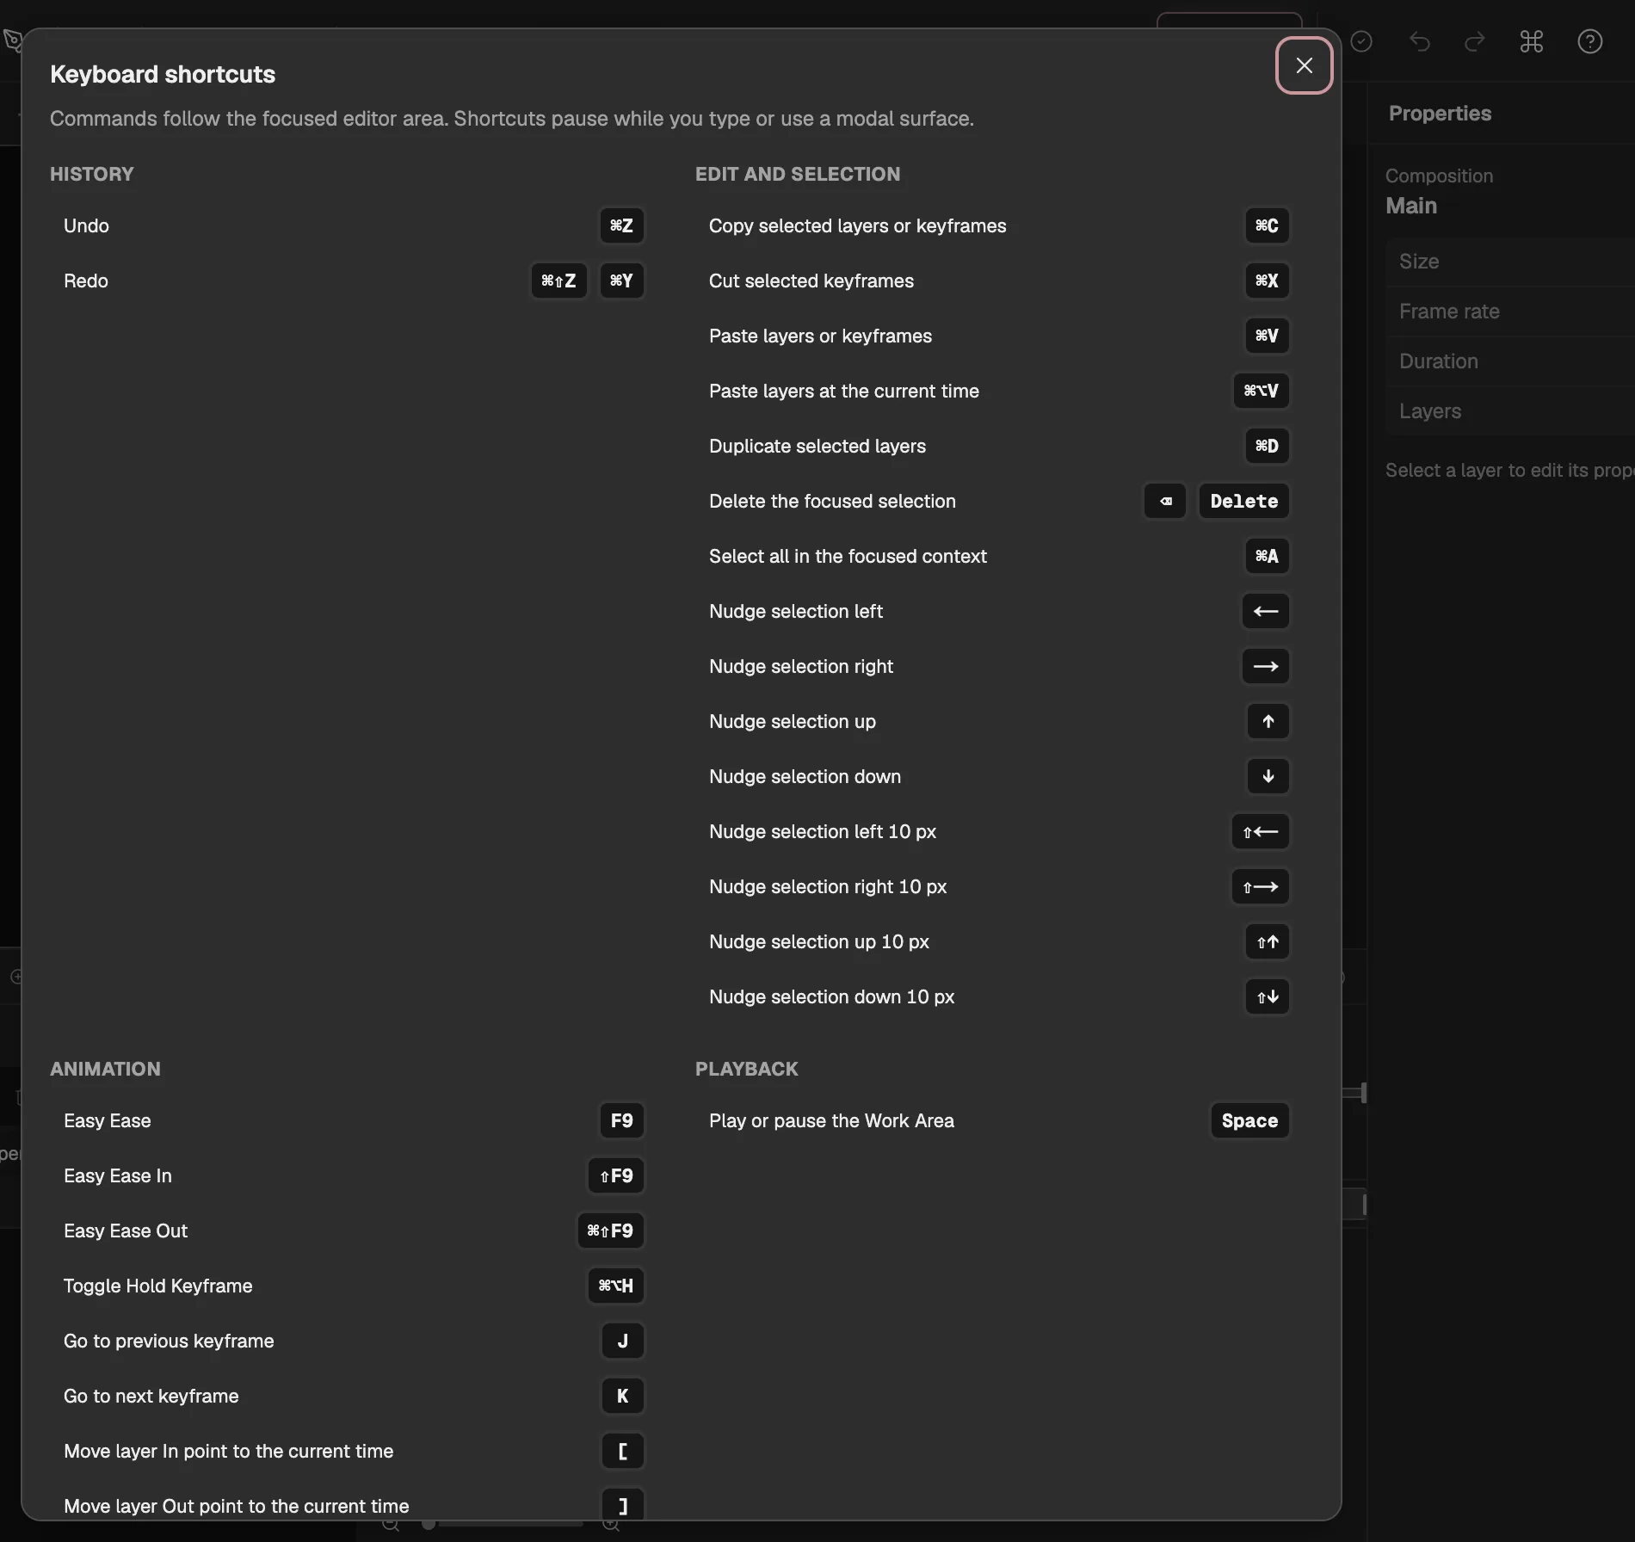The height and width of the screenshot is (1542, 1635).
Task: Click the down arrow badge for Nudge down
Action: pos(1268,776)
